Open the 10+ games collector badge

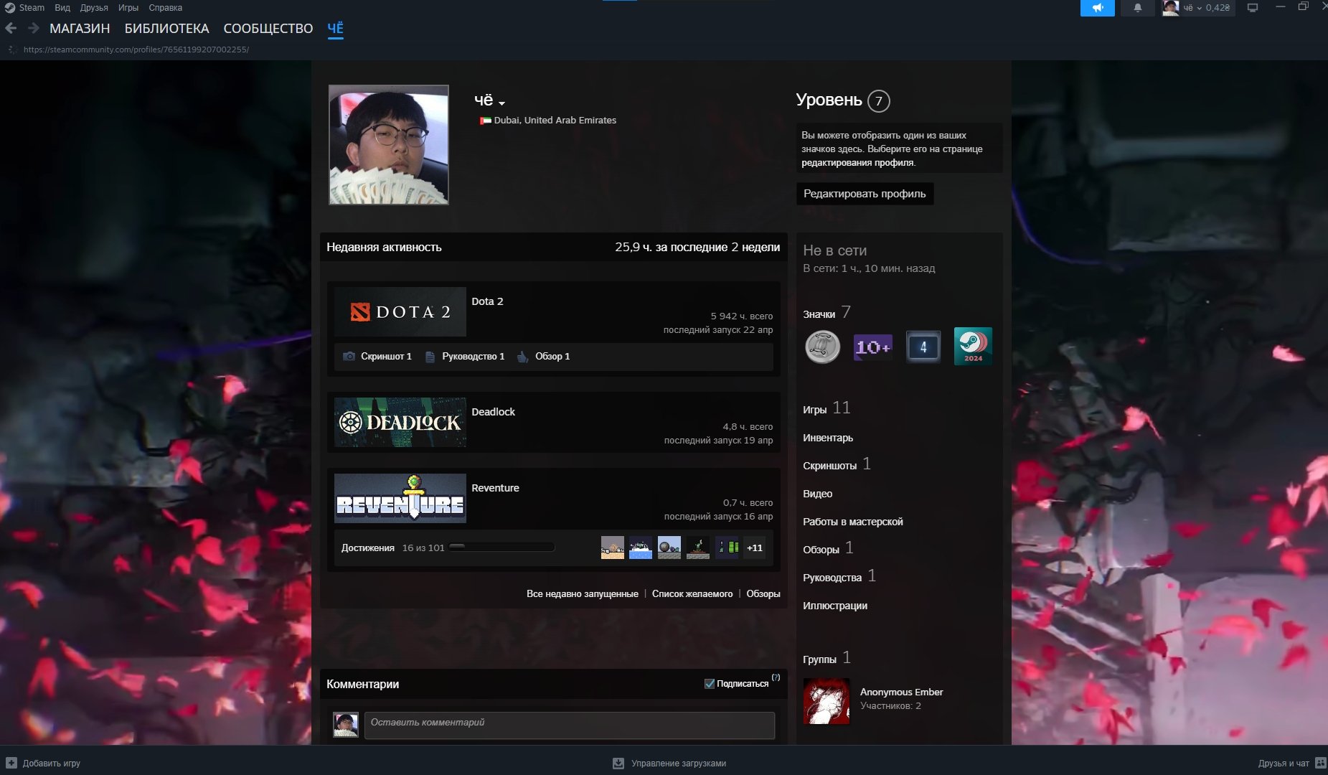tap(872, 347)
